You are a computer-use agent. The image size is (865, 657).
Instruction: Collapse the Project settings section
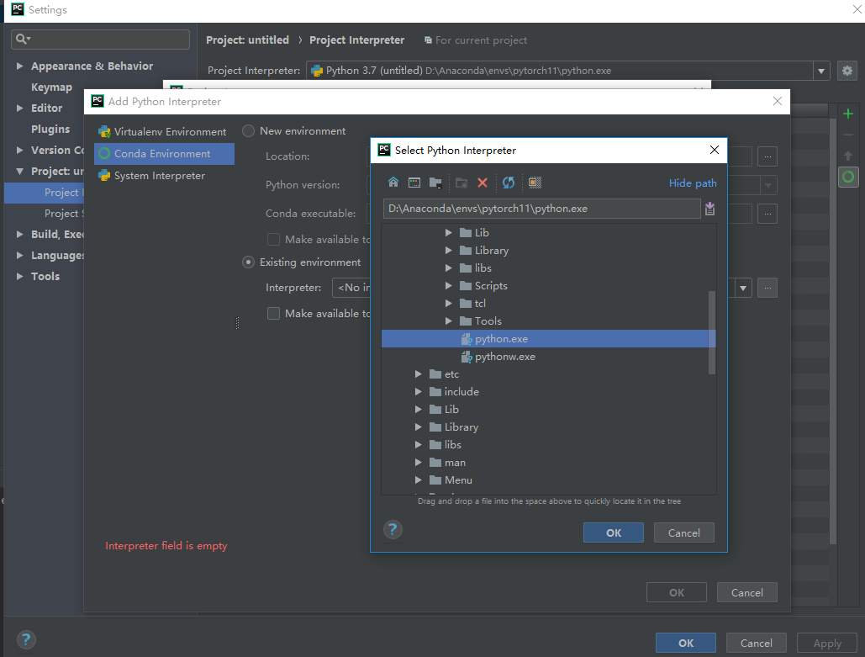(20, 171)
